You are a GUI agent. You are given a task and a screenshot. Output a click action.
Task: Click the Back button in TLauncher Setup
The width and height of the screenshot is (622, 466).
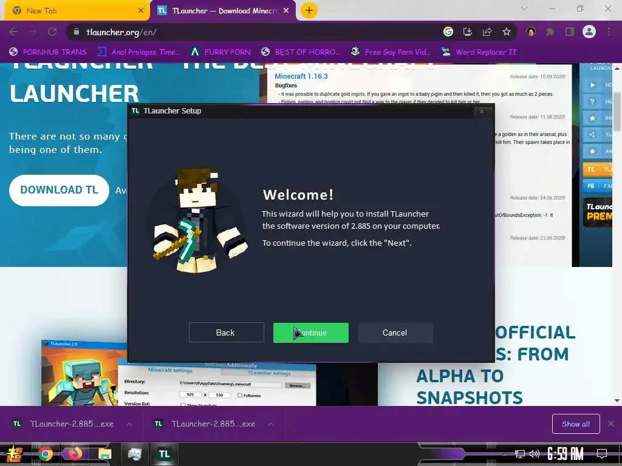(226, 333)
